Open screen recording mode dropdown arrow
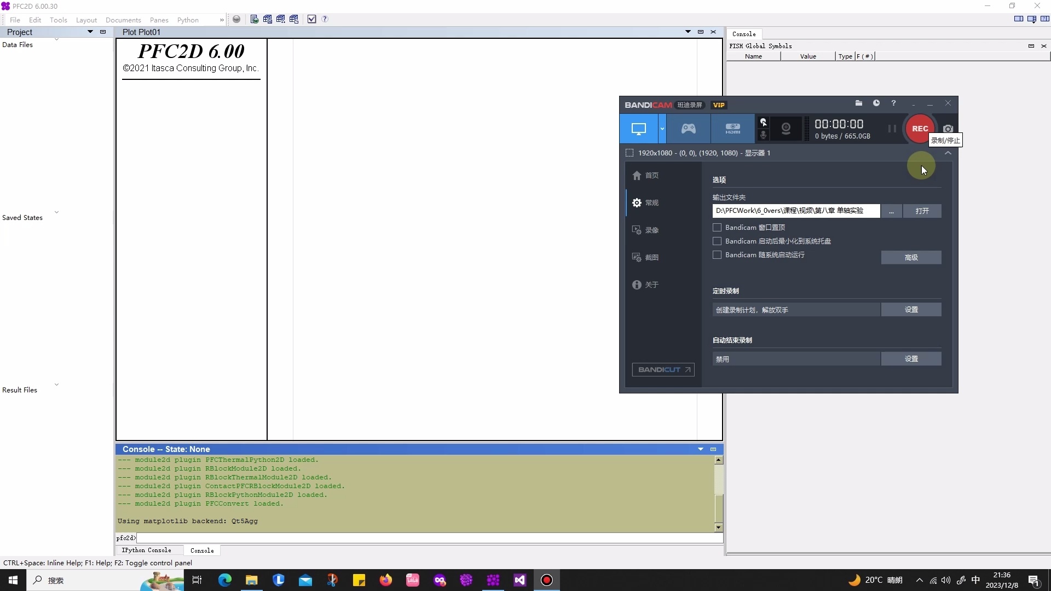 pyautogui.click(x=662, y=129)
